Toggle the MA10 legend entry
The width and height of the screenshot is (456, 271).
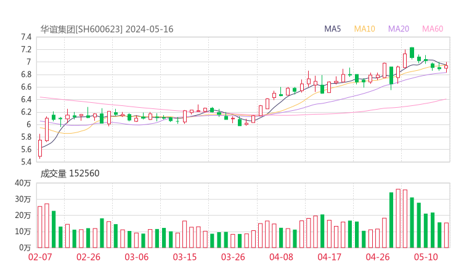pos(364,29)
